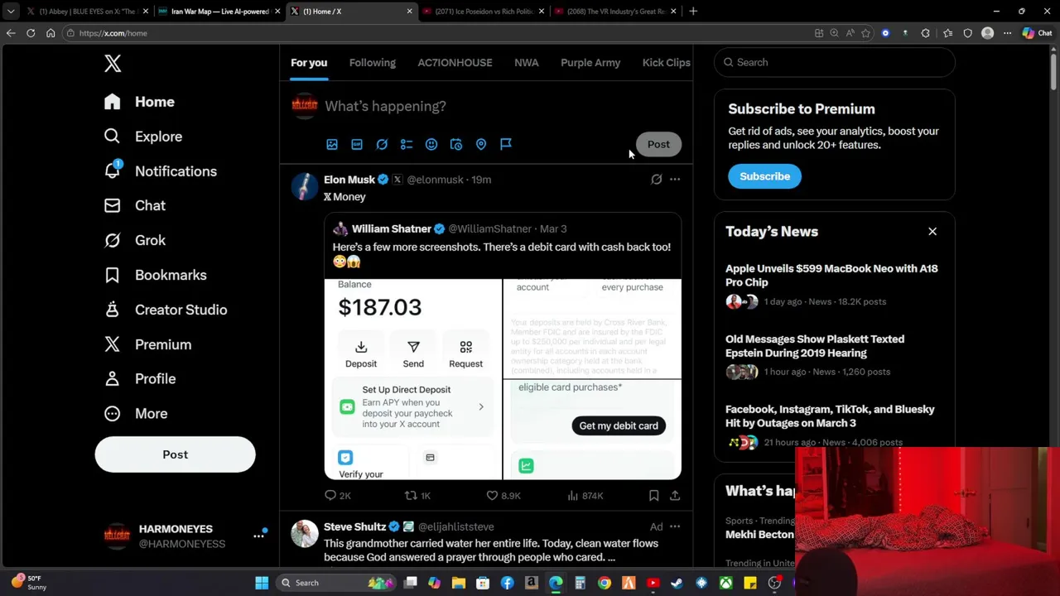
Task: Switch to the For you tab
Action: (x=309, y=63)
